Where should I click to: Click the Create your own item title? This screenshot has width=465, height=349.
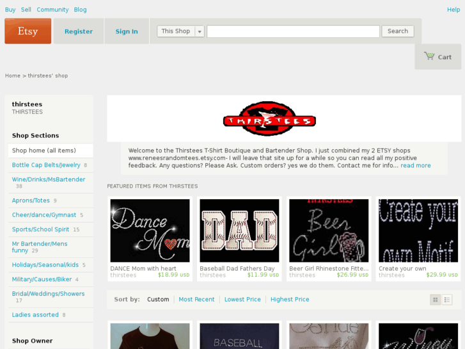tap(402, 268)
